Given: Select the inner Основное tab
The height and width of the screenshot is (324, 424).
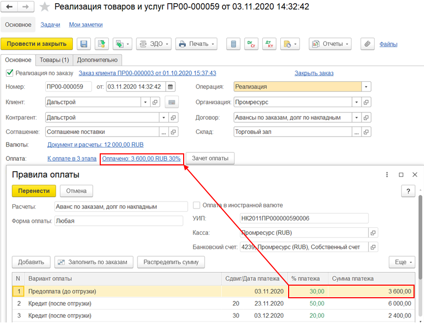Looking at the screenshot, I should pyautogui.click(x=18, y=60).
